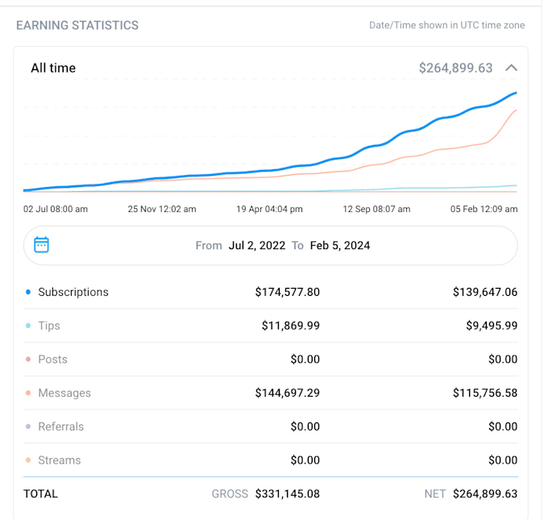Image resolution: width=548 pixels, height=520 pixels.
Task: Click the purple Referrals legend dot
Action: 29,426
